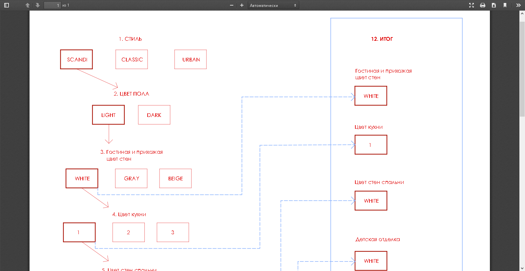
Task: Click box 1 under ИТОГ Цвет кухни
Action: (x=371, y=145)
